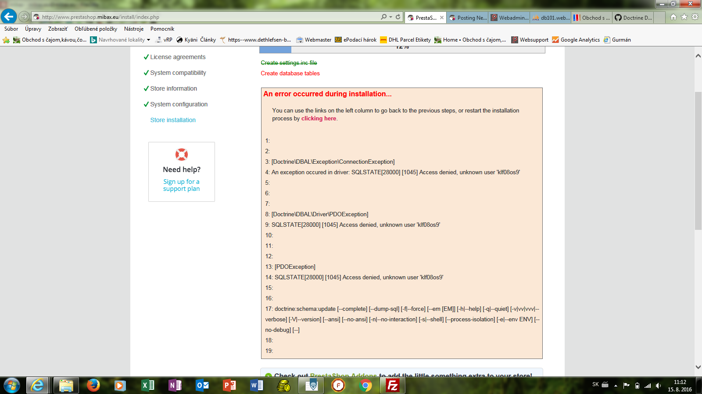This screenshot has width=702, height=394.
Task: Click scrollbar down arrow
Action: tap(698, 367)
